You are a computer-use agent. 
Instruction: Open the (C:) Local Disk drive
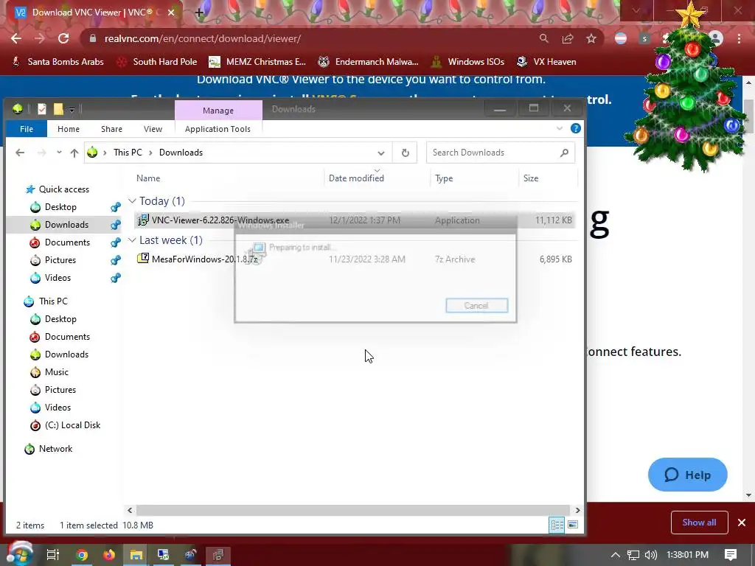[72, 425]
